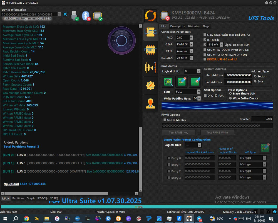Viewport: 278px width, 223px height.
Task: Open the R.CLOCK 26 MHz dropdown
Action: click(191, 58)
